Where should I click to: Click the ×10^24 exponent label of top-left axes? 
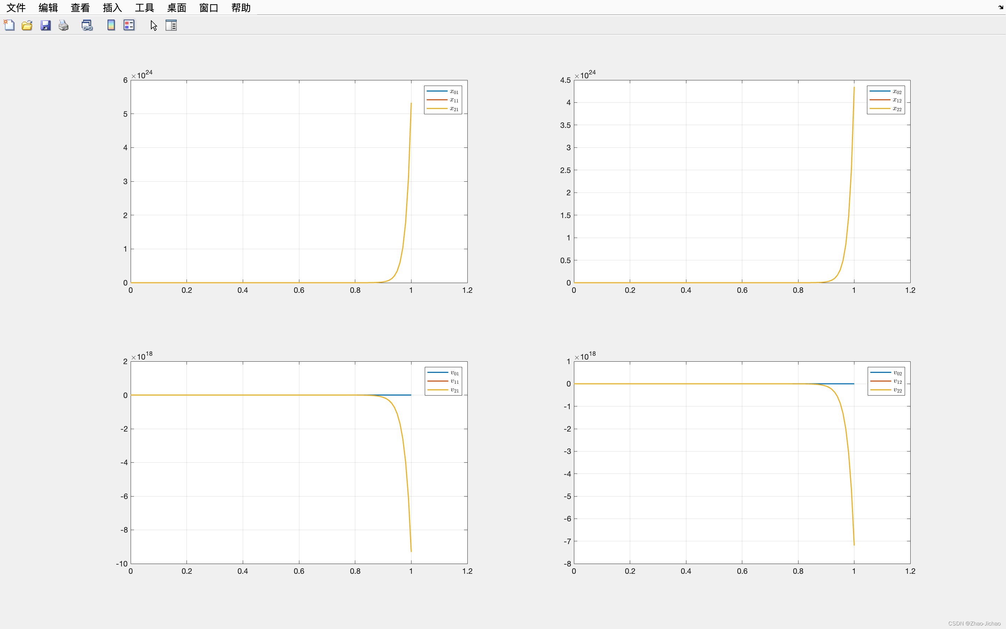[142, 74]
